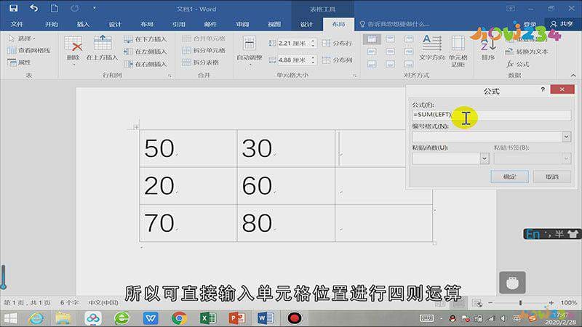The height and width of the screenshot is (327, 582).
Task: Undo the last action
Action: pos(33,8)
